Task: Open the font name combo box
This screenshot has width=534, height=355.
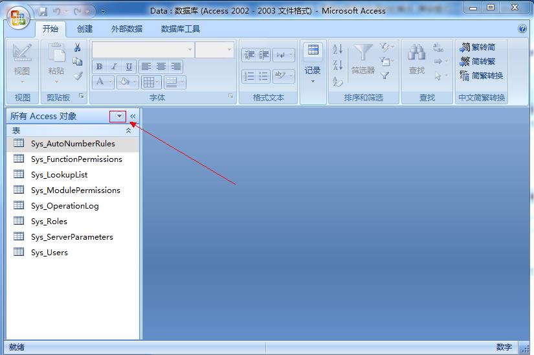Action: [142, 50]
